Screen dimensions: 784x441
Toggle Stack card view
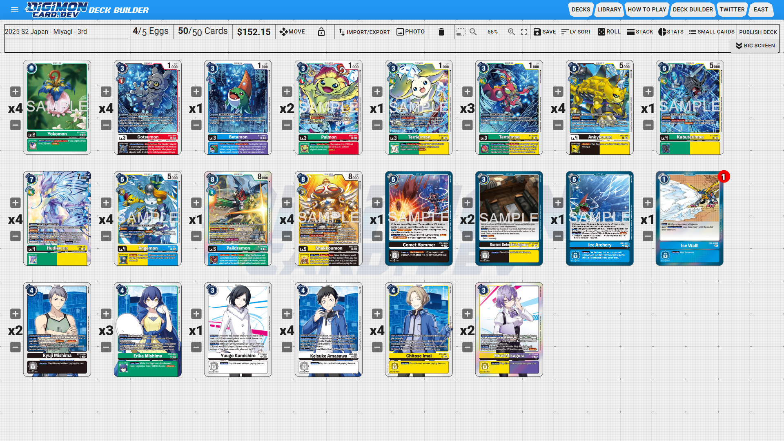[640, 32]
